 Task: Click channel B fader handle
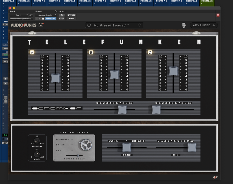(114, 75)
